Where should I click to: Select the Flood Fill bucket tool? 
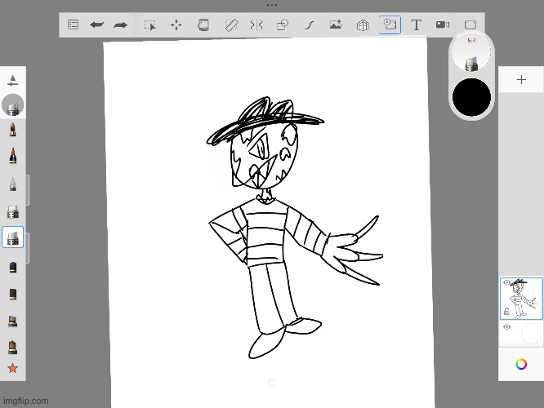click(203, 25)
